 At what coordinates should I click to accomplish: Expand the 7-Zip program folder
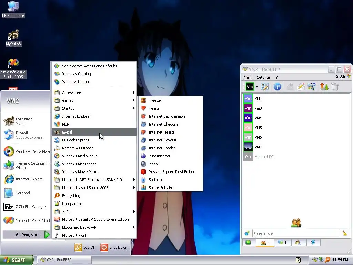pyautogui.click(x=94, y=212)
